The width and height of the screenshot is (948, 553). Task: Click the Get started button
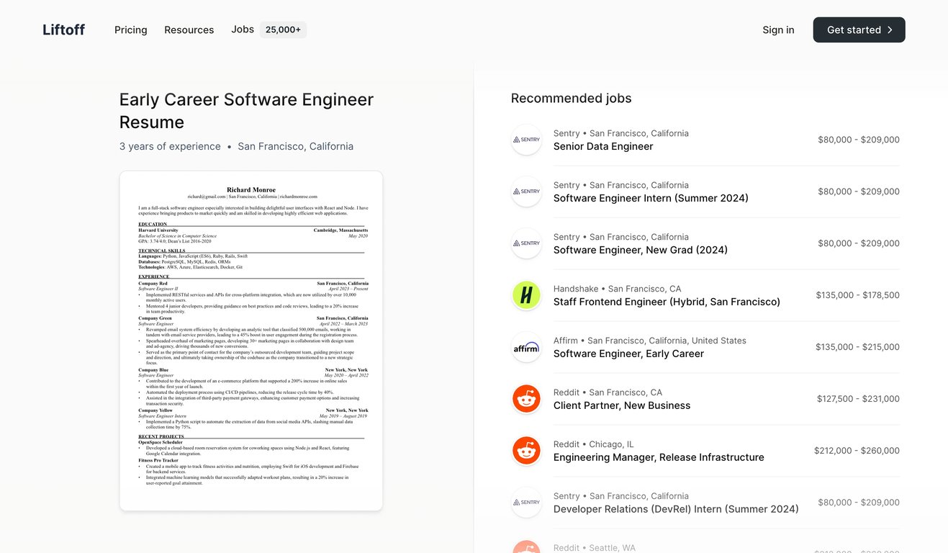(x=859, y=30)
